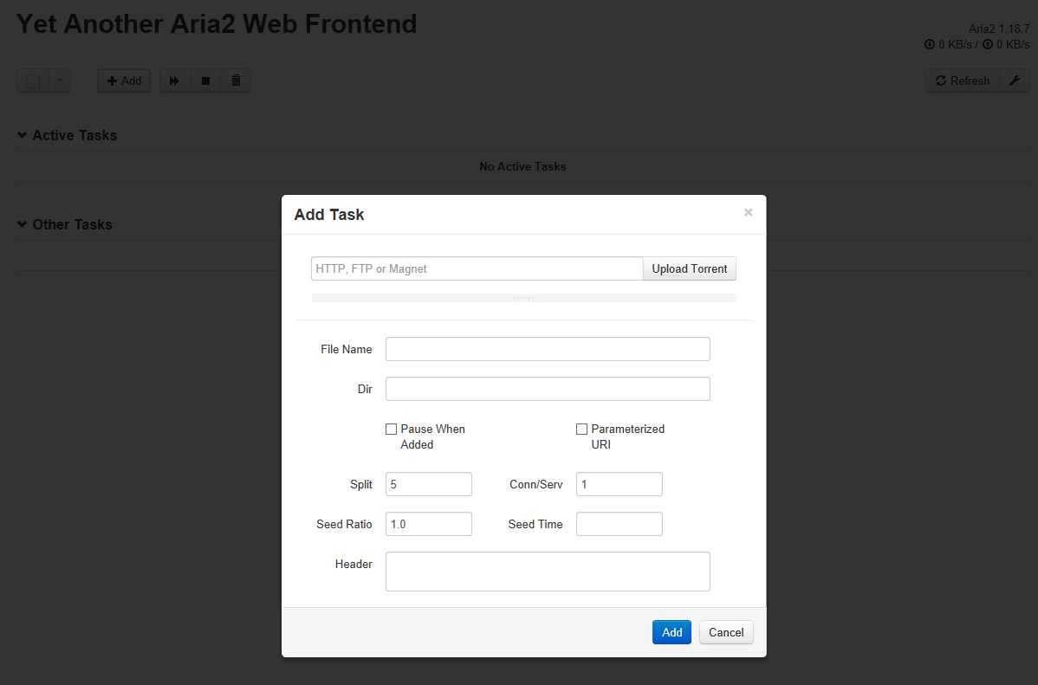Click the plus icon on the Add button
This screenshot has width=1038, height=685.
coord(110,80)
